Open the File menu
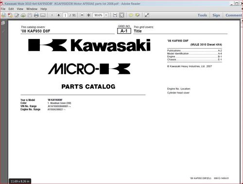This screenshot has width=243, height=184. point(3,9)
